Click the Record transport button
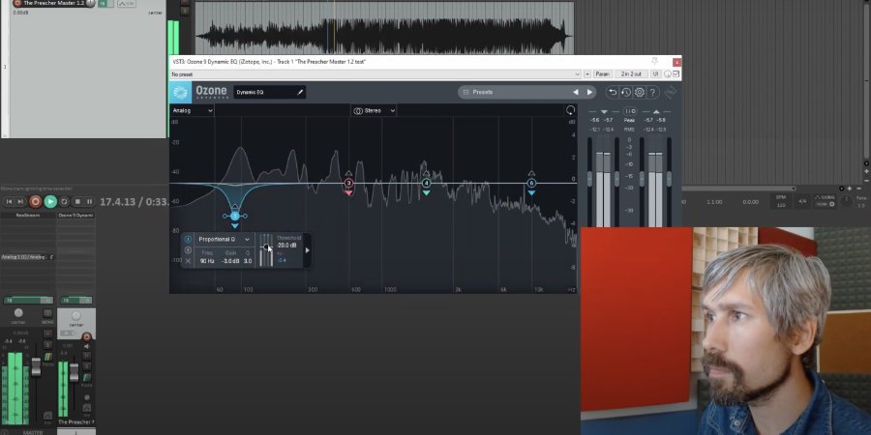This screenshot has width=871, height=435. pyautogui.click(x=35, y=201)
